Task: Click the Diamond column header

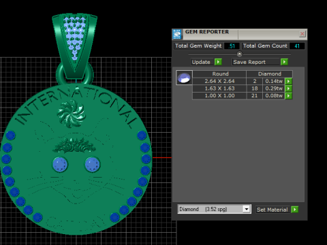Action: 270,73
